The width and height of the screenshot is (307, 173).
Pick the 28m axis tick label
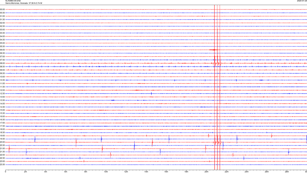tap(287, 172)
